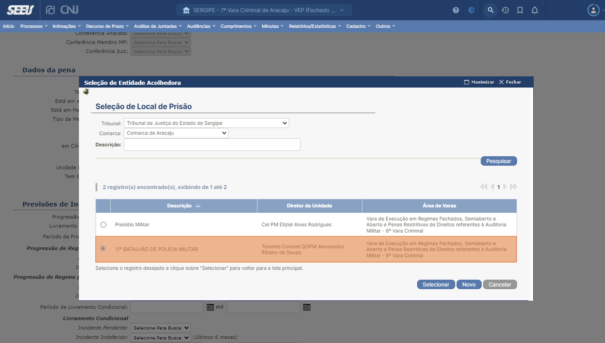Click the Diretor da Unidade column header
This screenshot has height=343, width=605.
point(310,206)
